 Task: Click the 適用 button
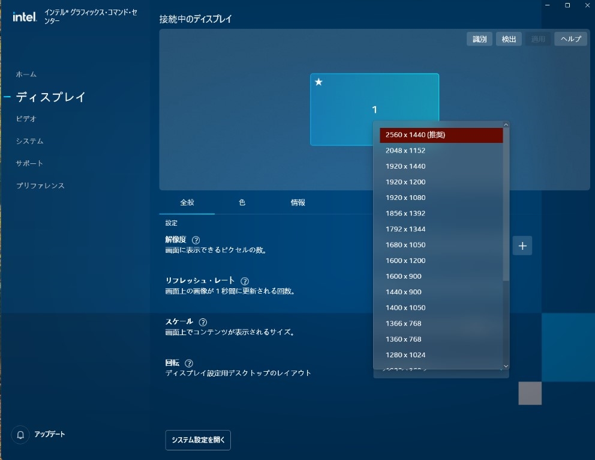coord(538,39)
